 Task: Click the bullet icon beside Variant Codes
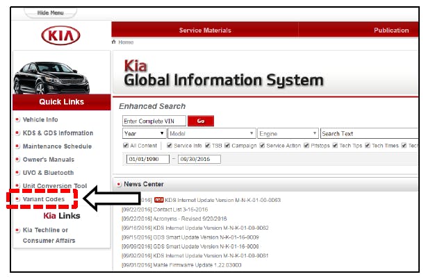pyautogui.click(x=17, y=199)
